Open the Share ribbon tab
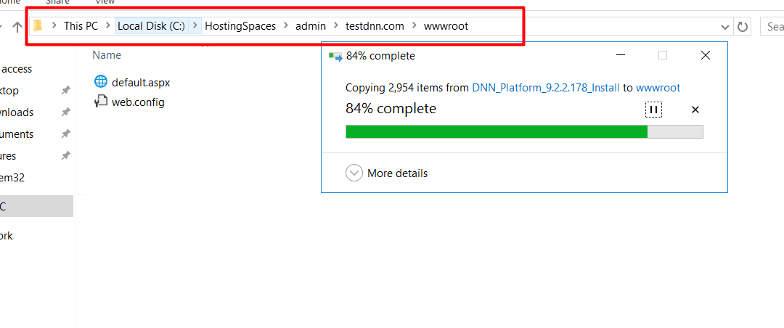 57,2
